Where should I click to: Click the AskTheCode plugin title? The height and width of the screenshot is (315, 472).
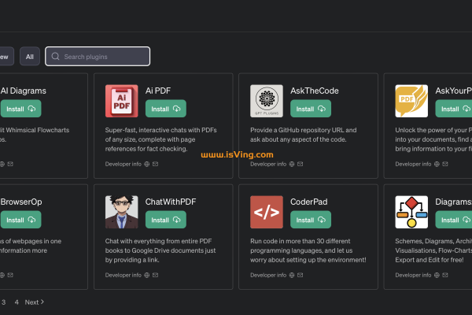coord(315,91)
